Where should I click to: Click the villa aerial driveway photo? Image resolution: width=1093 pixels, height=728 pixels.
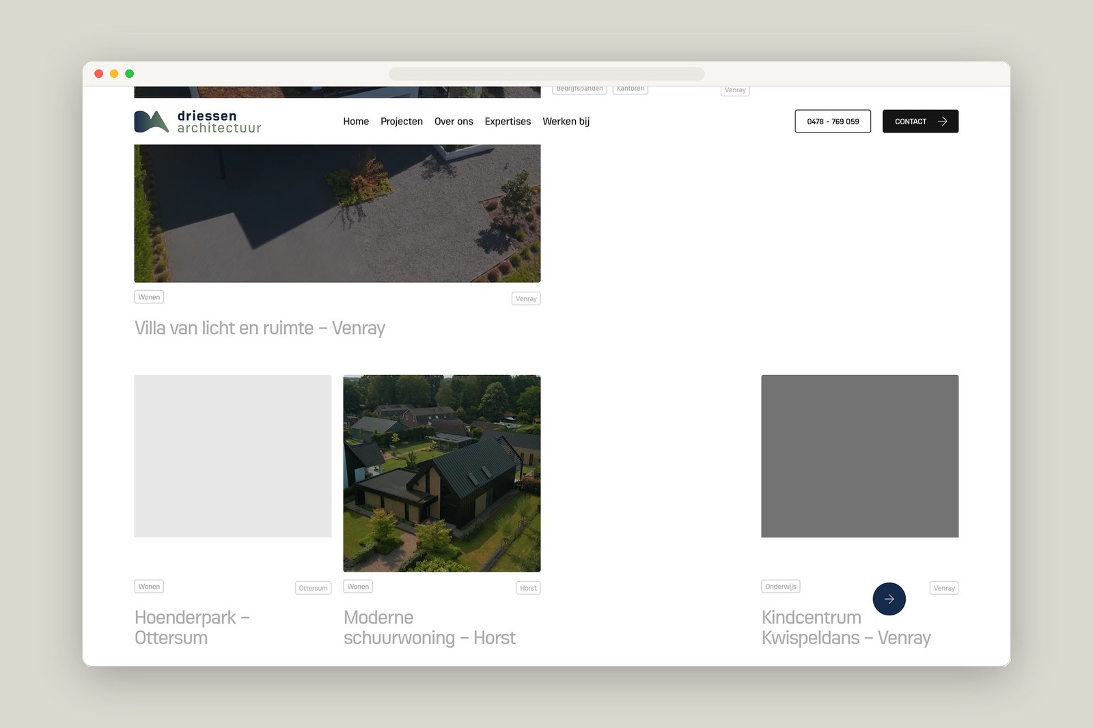click(x=337, y=213)
